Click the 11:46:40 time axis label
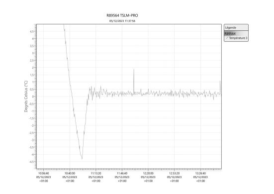 click(122, 174)
